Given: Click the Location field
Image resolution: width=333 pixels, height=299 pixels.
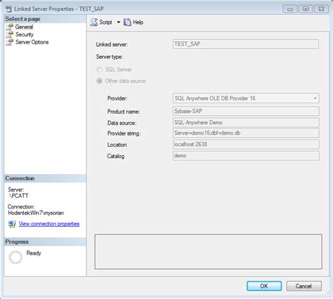Looking at the screenshot, I should pos(246,145).
